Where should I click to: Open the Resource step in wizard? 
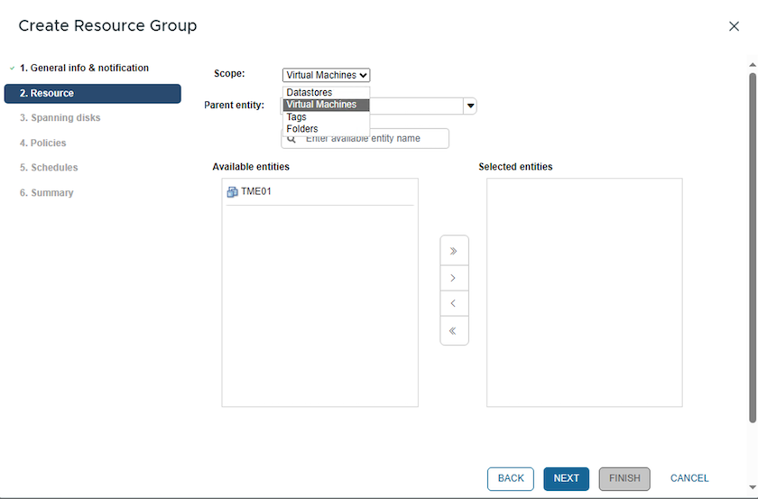coord(92,93)
